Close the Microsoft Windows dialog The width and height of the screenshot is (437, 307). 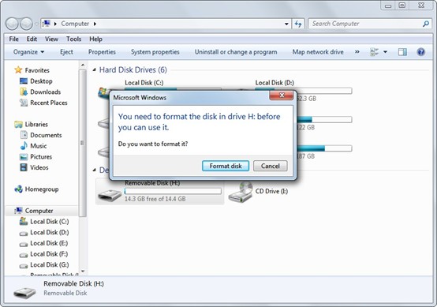tap(281, 95)
